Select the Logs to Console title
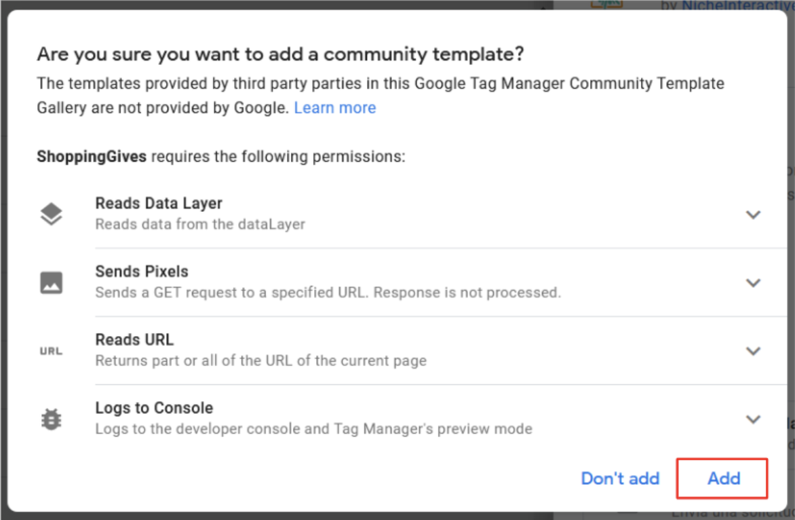The width and height of the screenshot is (795, 520). [x=154, y=408]
